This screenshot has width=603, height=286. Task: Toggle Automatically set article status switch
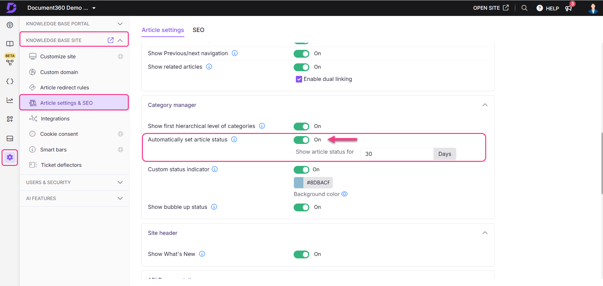pos(301,140)
